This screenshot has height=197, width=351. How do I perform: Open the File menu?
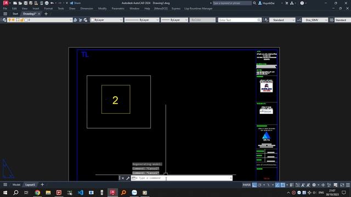[5, 9]
